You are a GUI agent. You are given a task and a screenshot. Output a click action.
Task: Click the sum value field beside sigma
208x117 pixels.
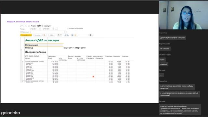(x=84, y=35)
